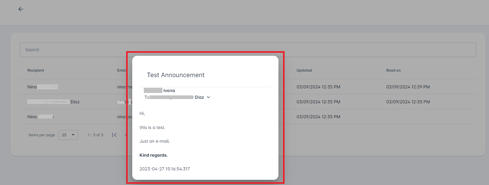Screen dimensions: 489x185
Task: Sort by the Updated column header
Action: click(x=304, y=70)
